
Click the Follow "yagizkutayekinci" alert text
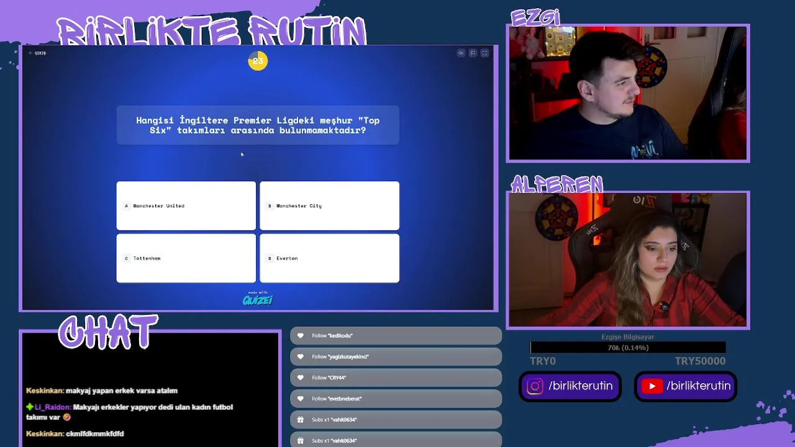[340, 357]
